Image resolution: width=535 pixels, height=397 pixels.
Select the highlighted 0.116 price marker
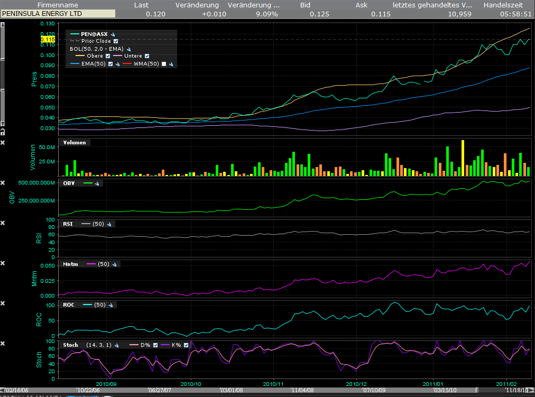(x=47, y=40)
